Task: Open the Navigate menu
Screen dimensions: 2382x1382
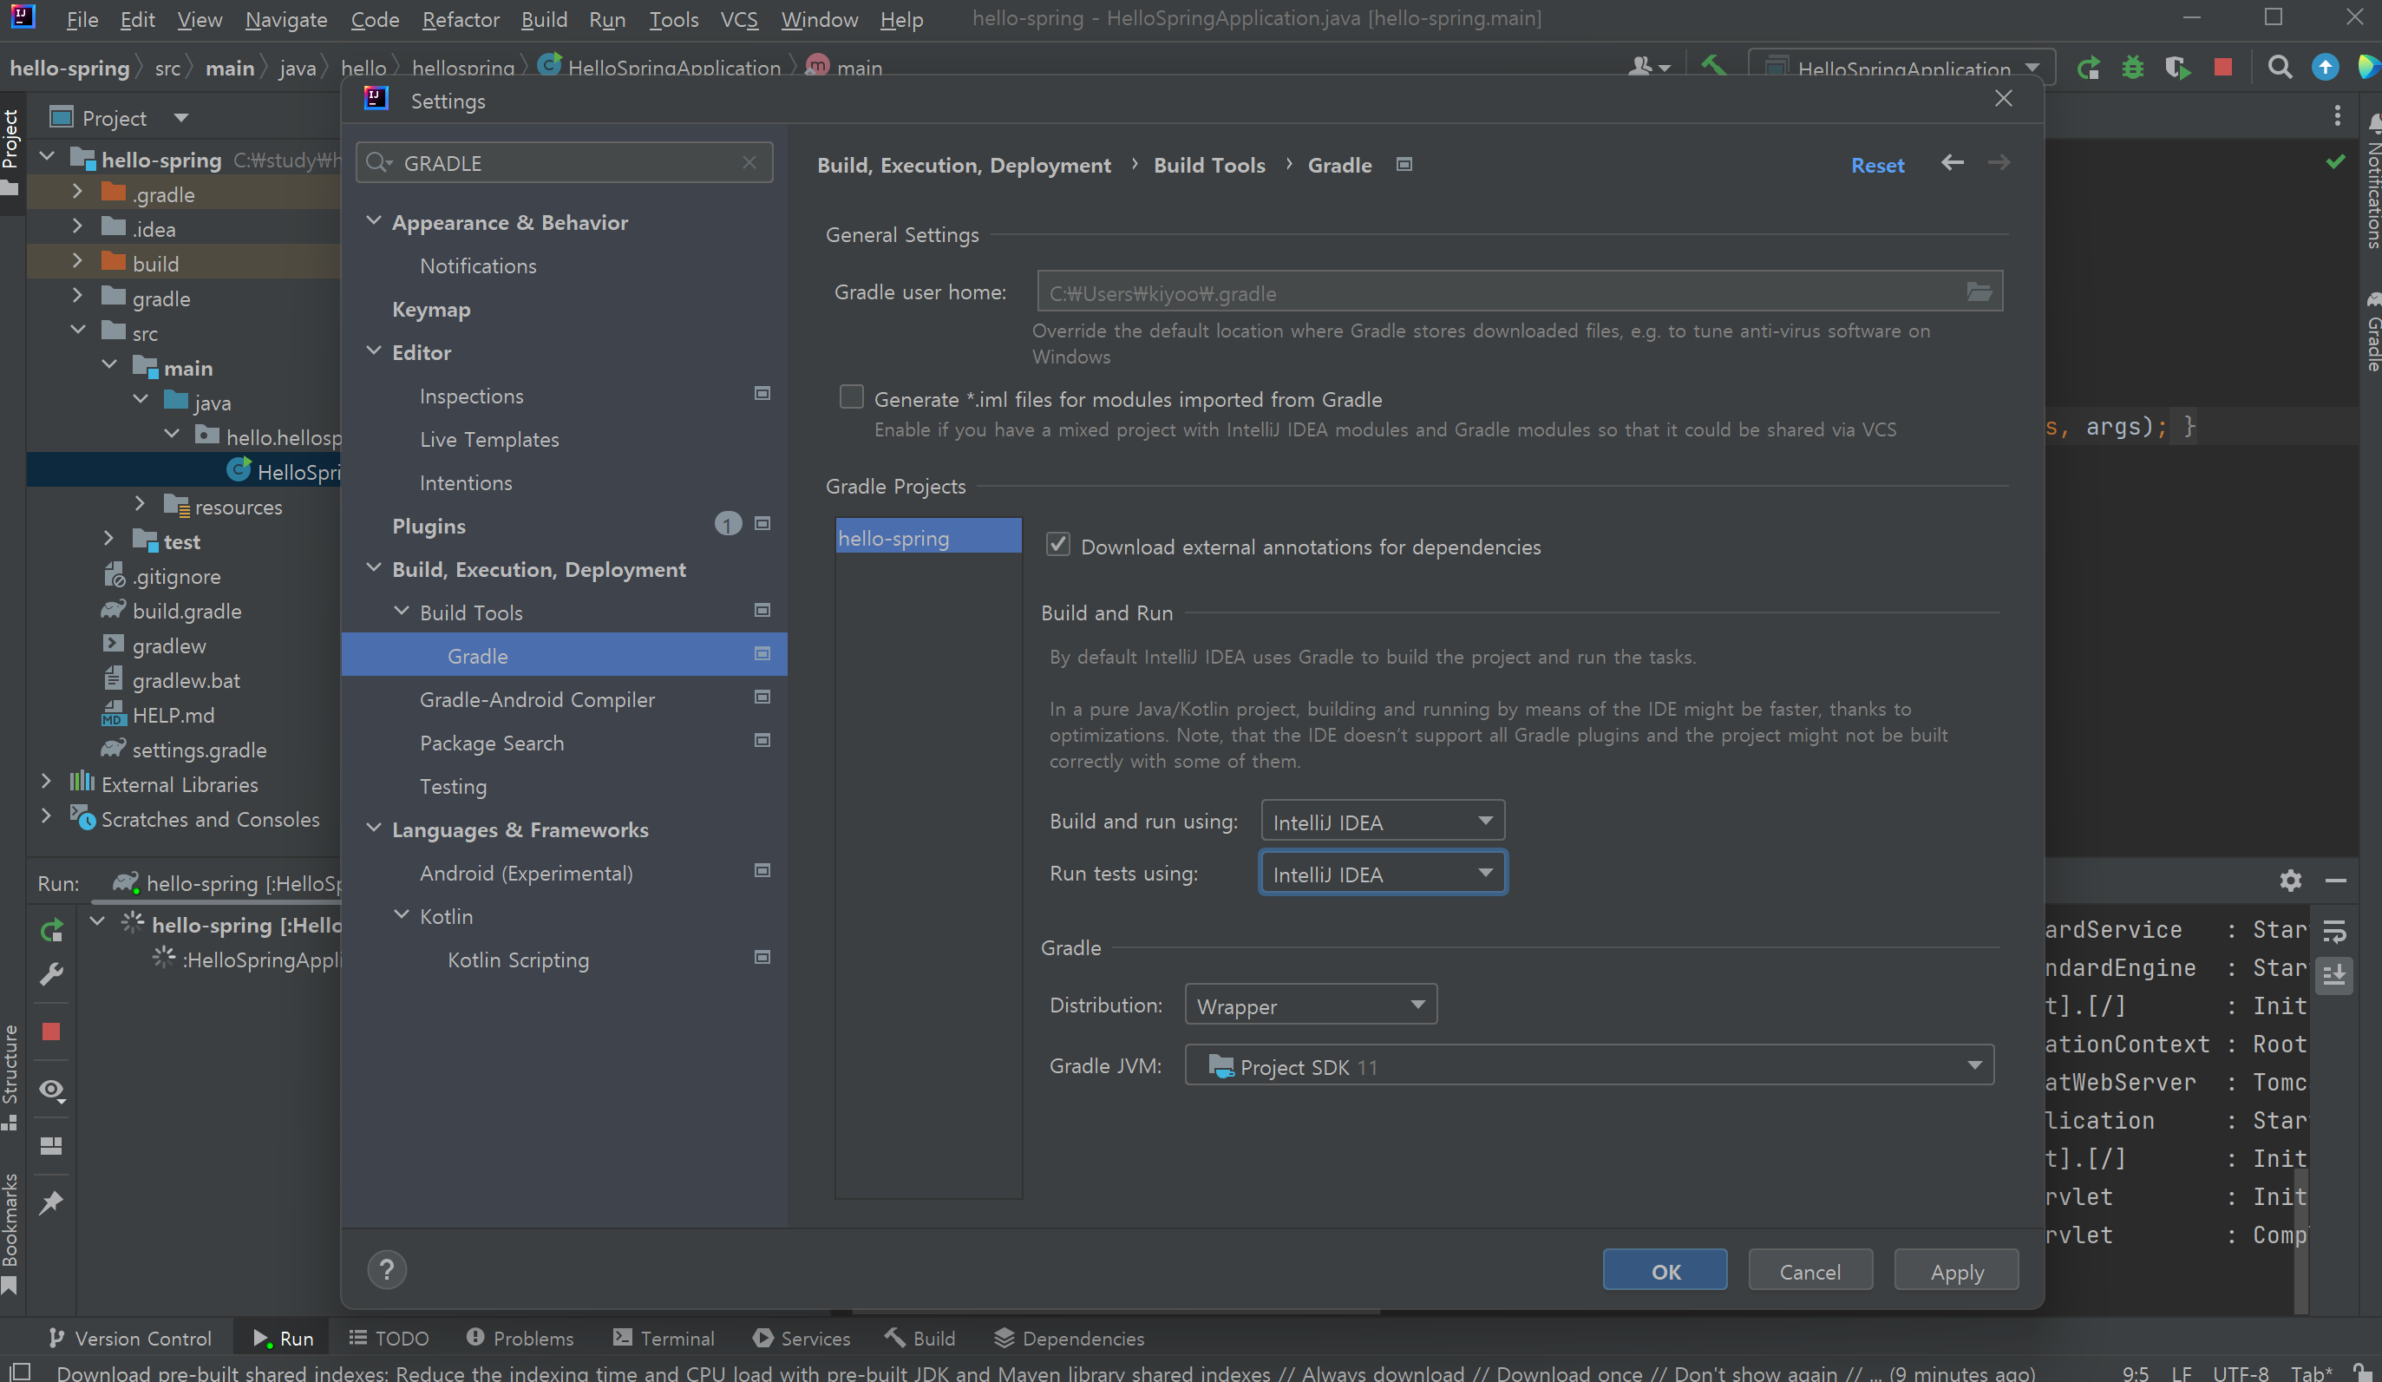Action: point(286,19)
